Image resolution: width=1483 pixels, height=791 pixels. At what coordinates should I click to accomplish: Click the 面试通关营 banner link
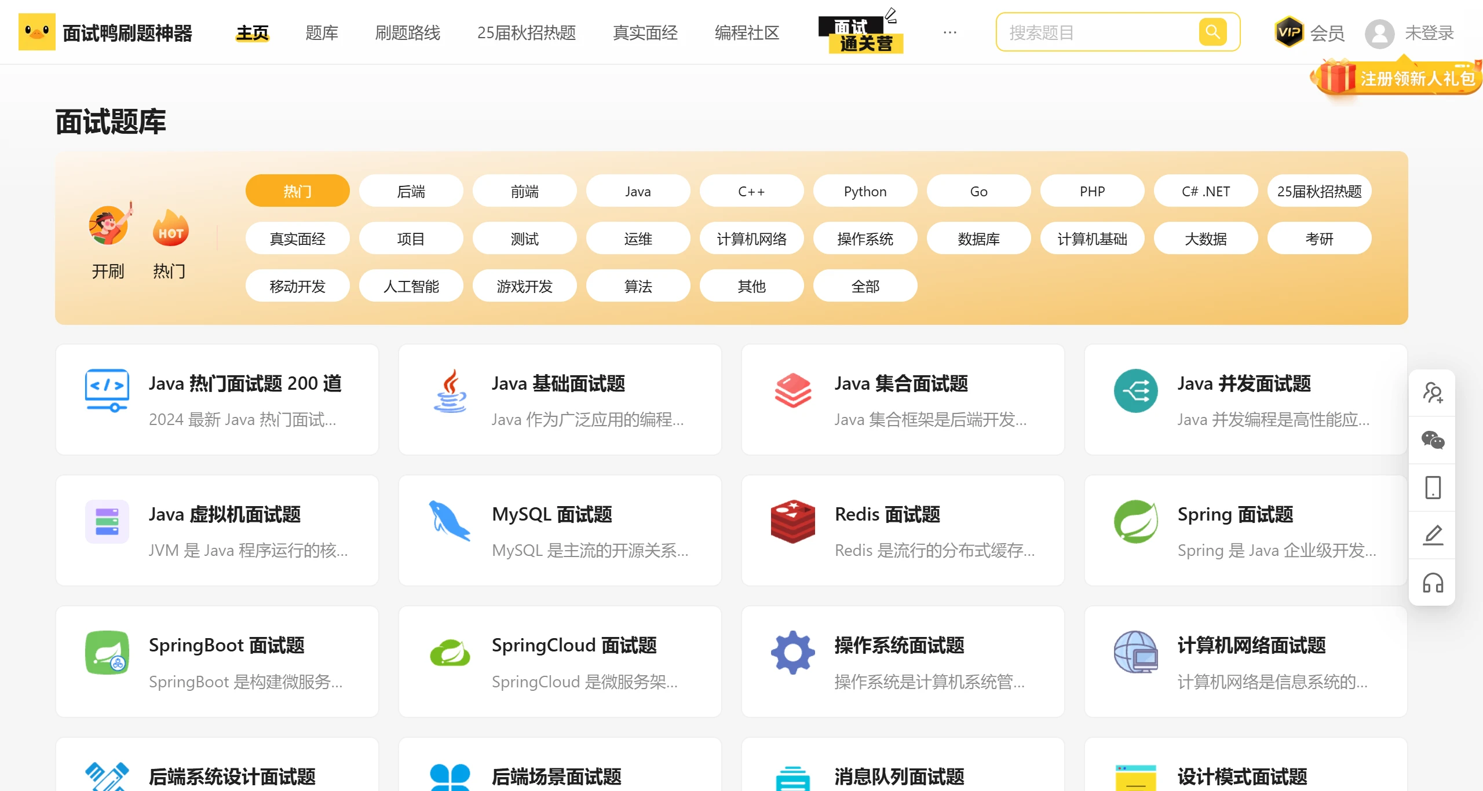(860, 32)
